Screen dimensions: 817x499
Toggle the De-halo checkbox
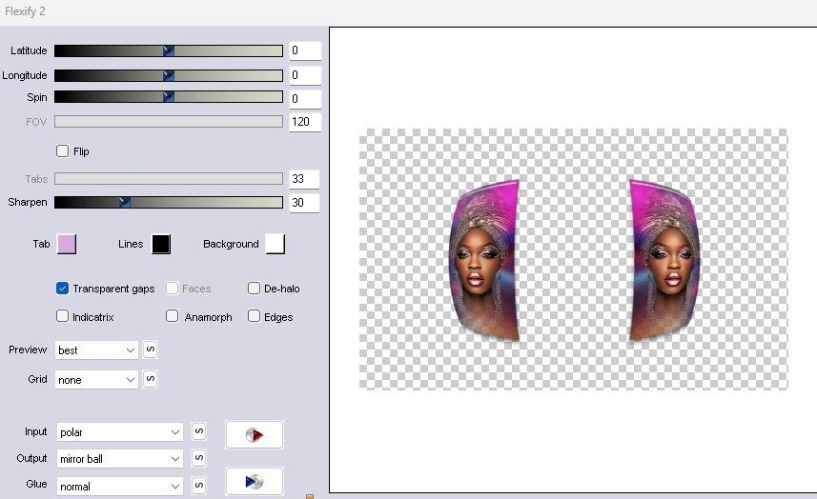tap(255, 288)
